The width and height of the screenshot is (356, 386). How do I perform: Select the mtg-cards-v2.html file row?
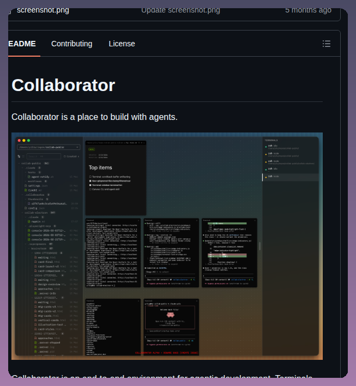56,311
